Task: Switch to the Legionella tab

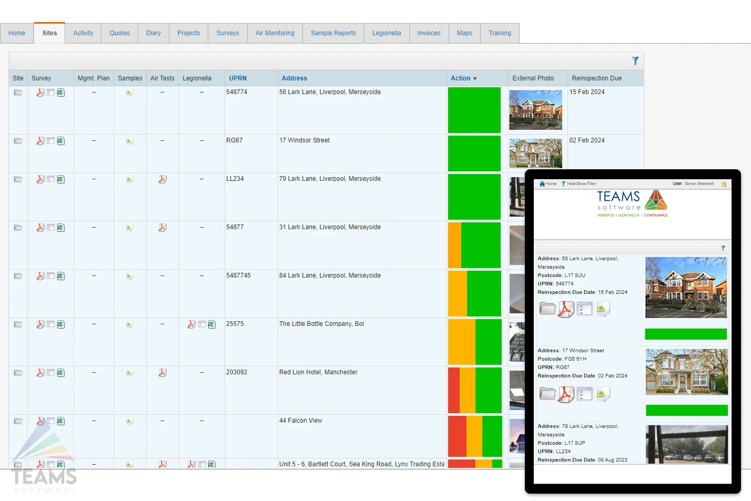Action: 387,33
